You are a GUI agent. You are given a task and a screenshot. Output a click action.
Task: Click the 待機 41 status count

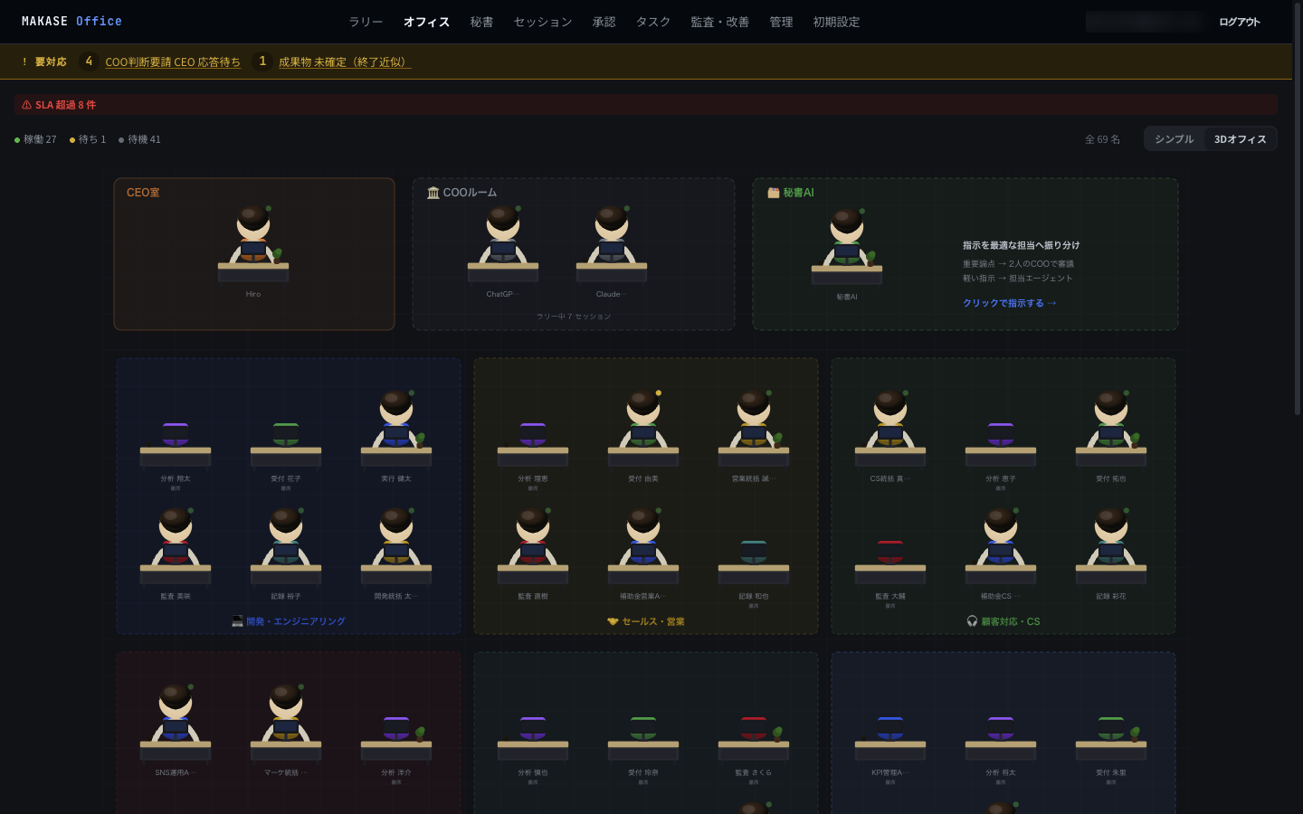tap(139, 139)
